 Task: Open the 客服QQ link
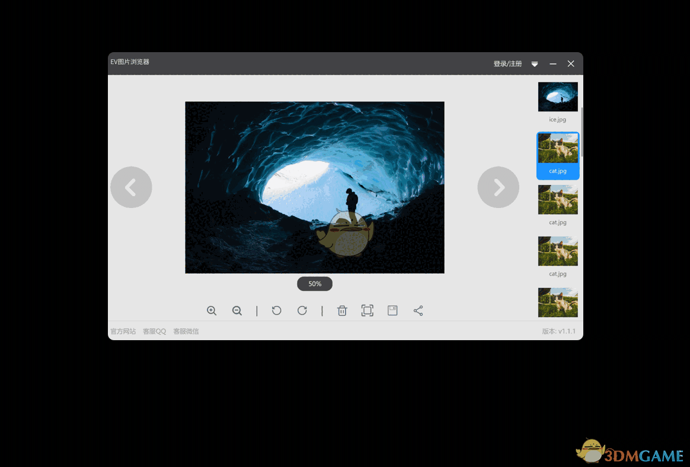[154, 331]
